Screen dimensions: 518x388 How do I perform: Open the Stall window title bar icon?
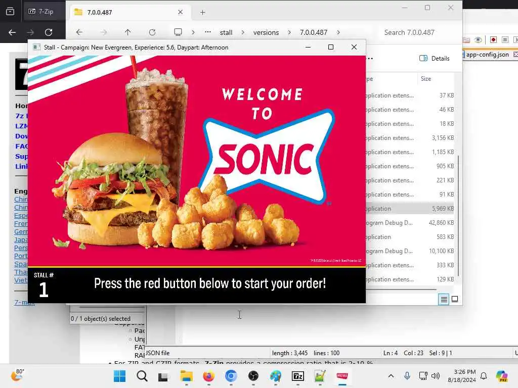pos(36,47)
